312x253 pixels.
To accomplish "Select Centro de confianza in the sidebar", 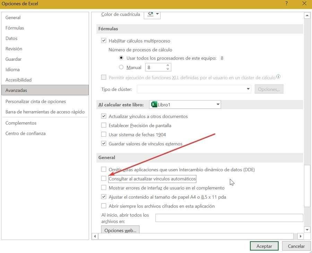I will (x=26, y=133).
